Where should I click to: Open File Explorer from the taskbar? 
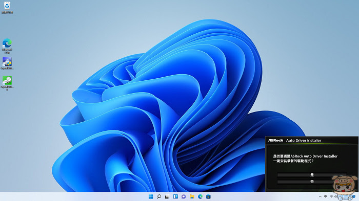tap(192, 197)
